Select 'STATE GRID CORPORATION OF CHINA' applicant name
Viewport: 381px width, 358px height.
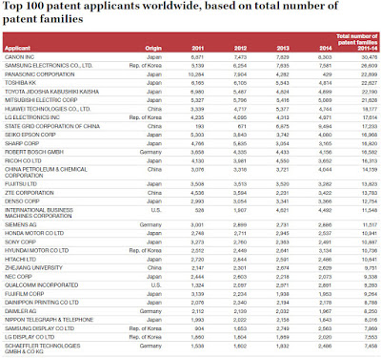(x=52, y=126)
